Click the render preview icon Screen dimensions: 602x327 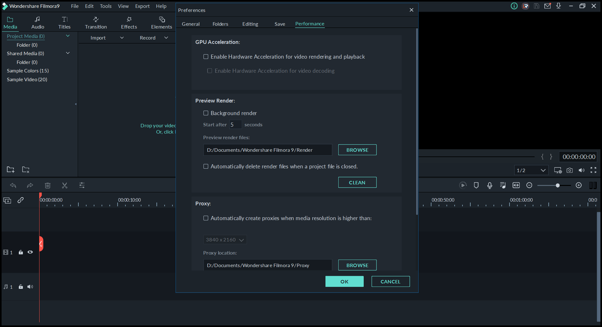[463, 185]
